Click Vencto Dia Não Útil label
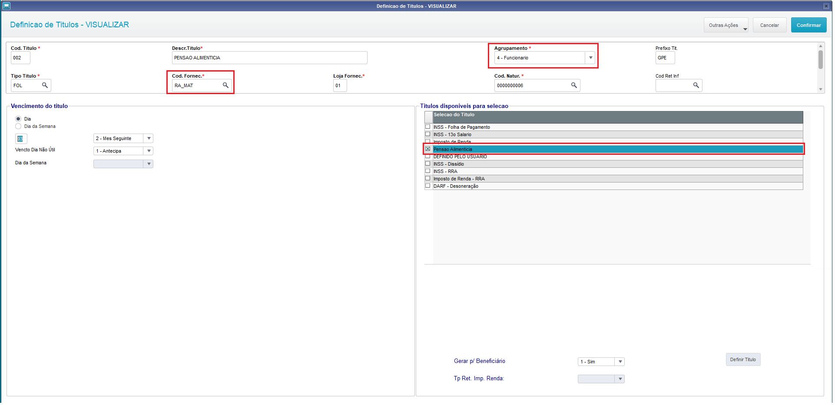Screen dimensions: 835x405 (x=35, y=150)
